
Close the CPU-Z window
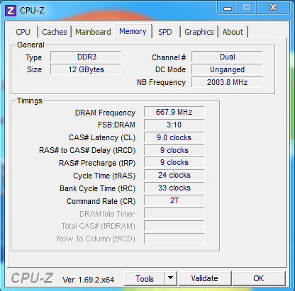(x=273, y=8)
